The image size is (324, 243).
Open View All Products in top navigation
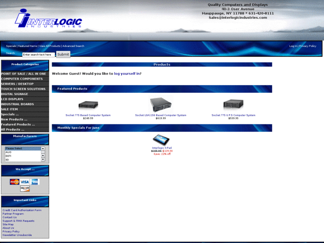49,46
